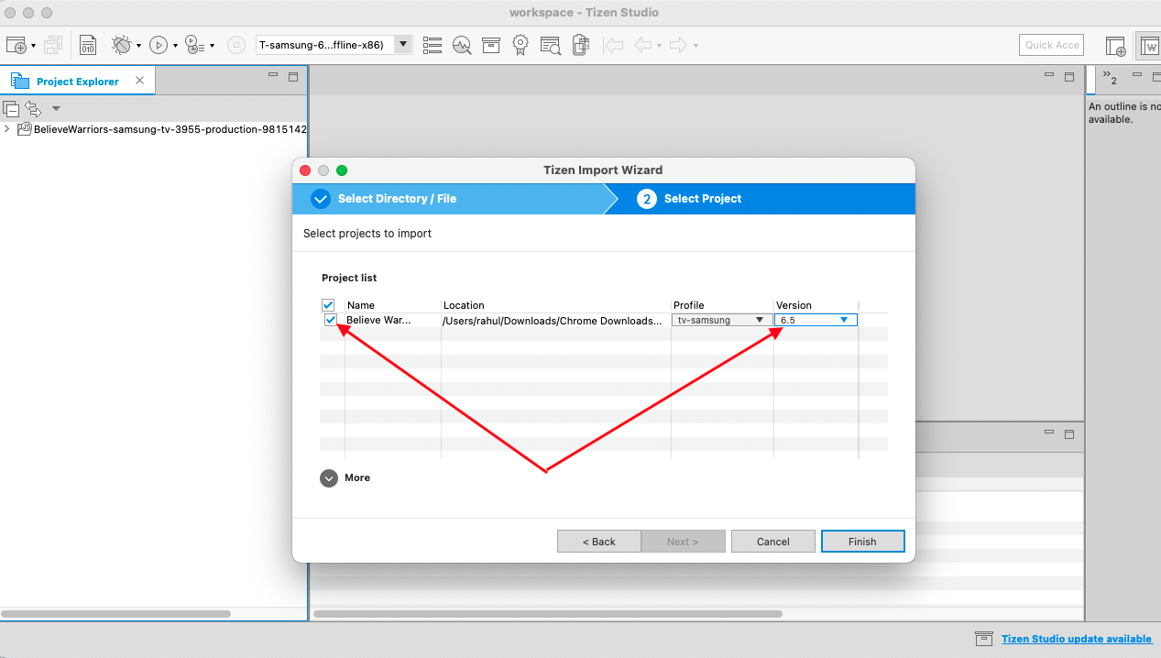Click the New project wizard toolbar icon
1161x658 pixels.
16,45
